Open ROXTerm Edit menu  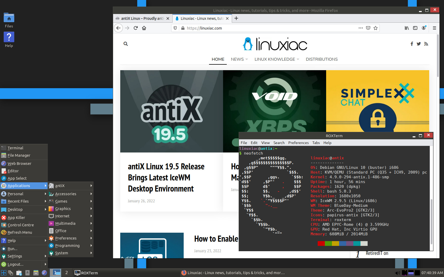tap(254, 143)
